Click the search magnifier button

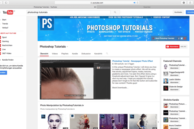pyautogui.click(x=115, y=12)
